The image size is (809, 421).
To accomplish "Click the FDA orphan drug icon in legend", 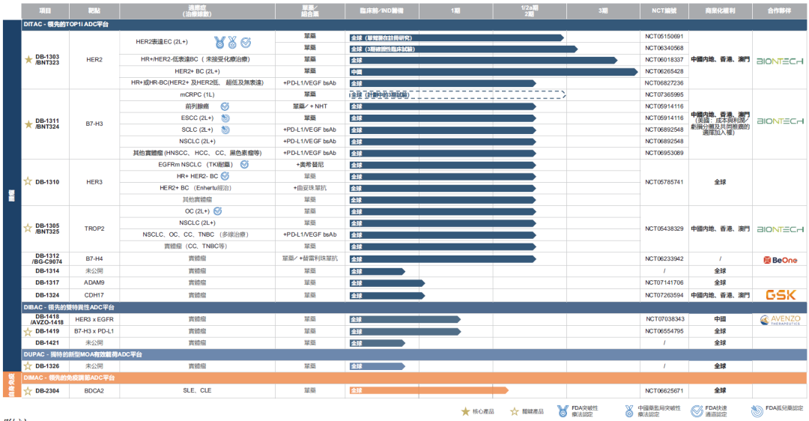I will click(x=757, y=411).
